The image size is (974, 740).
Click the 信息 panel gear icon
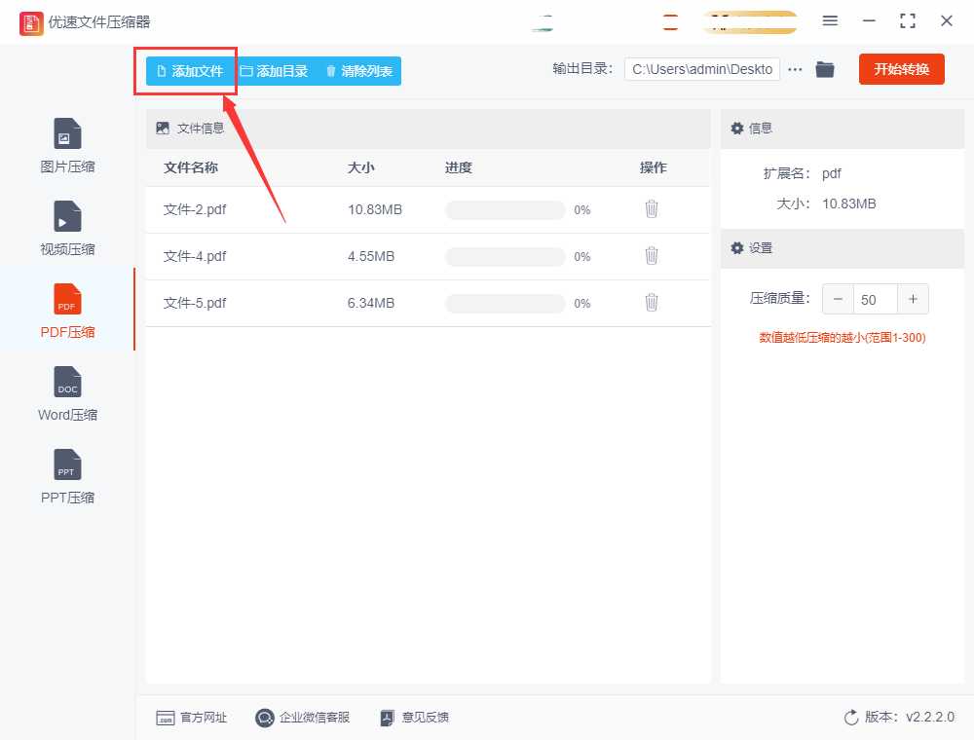click(x=737, y=129)
